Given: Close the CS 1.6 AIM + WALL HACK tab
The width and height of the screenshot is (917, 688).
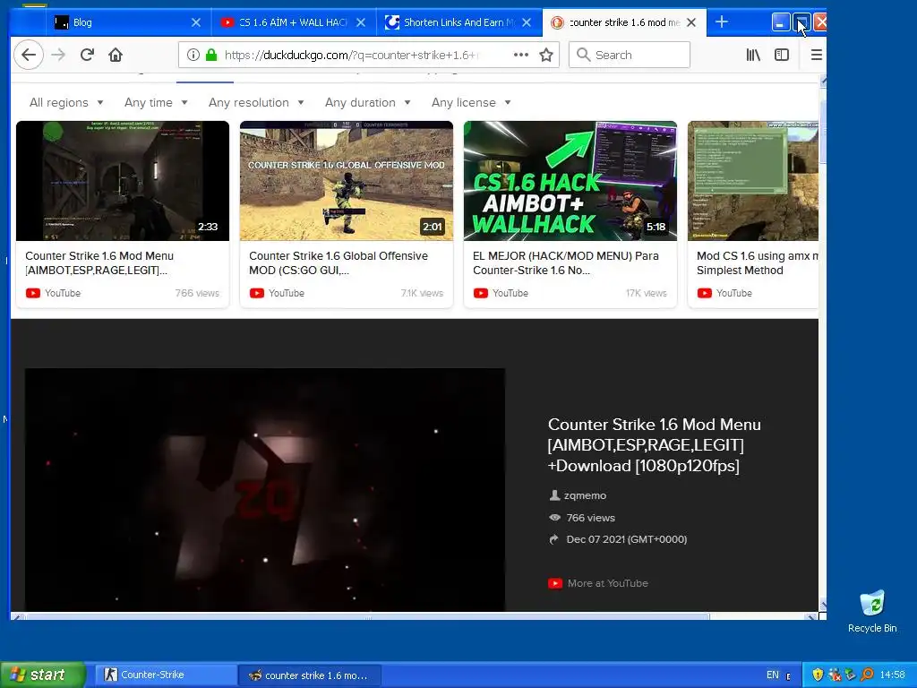Looking at the screenshot, I should (x=361, y=22).
